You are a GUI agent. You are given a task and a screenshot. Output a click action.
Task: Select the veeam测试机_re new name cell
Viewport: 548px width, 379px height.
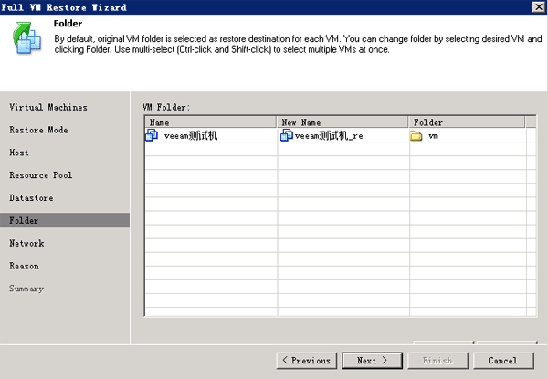(343, 135)
